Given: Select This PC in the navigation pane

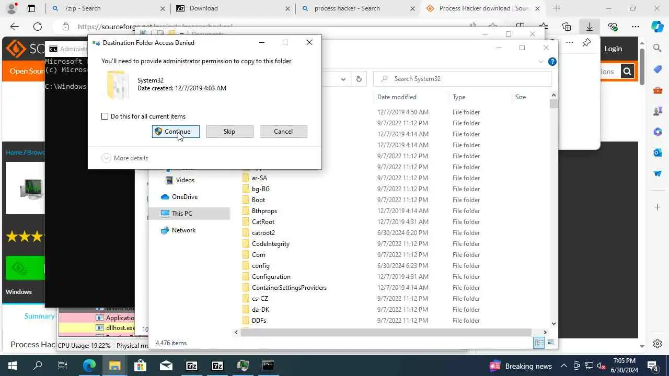Looking at the screenshot, I should 181,214.
